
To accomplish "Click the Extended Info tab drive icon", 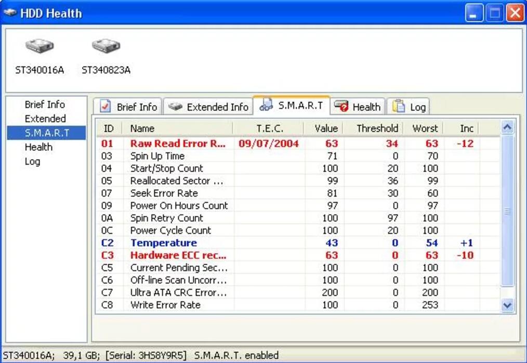I will tap(175, 107).
